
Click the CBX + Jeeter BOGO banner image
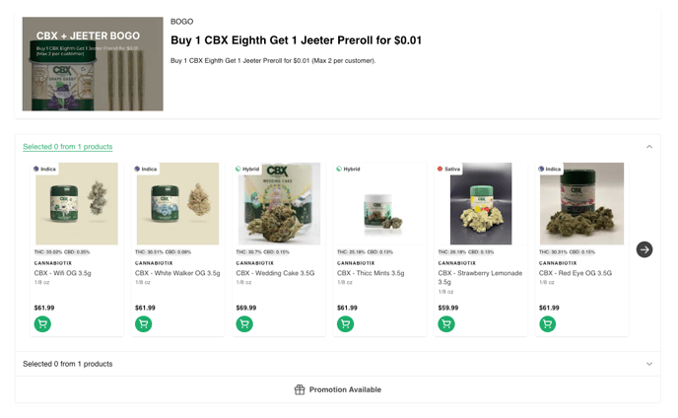(93, 64)
